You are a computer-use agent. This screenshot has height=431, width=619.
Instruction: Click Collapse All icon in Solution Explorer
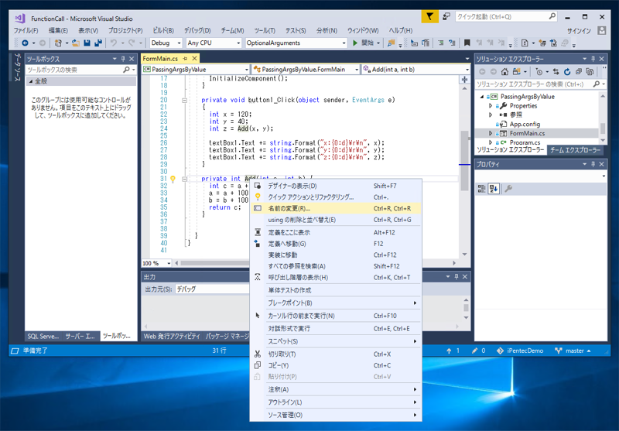578,71
